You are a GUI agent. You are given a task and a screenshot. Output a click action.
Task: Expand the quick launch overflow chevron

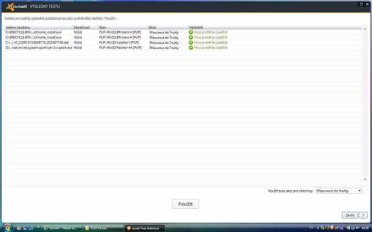tap(38, 227)
